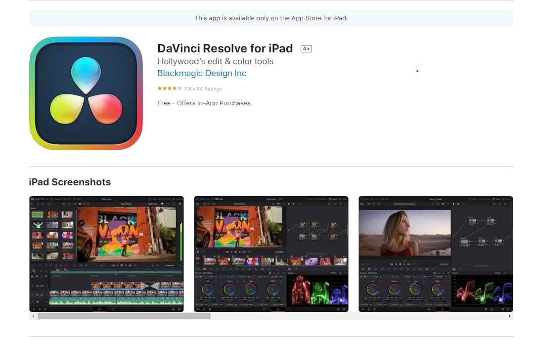
Task: Click the star rating 3.8 row
Action: point(189,88)
